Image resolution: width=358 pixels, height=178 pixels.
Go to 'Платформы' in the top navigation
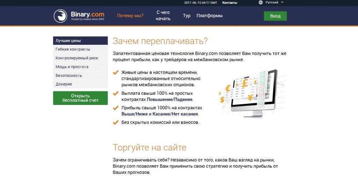[x=209, y=16]
